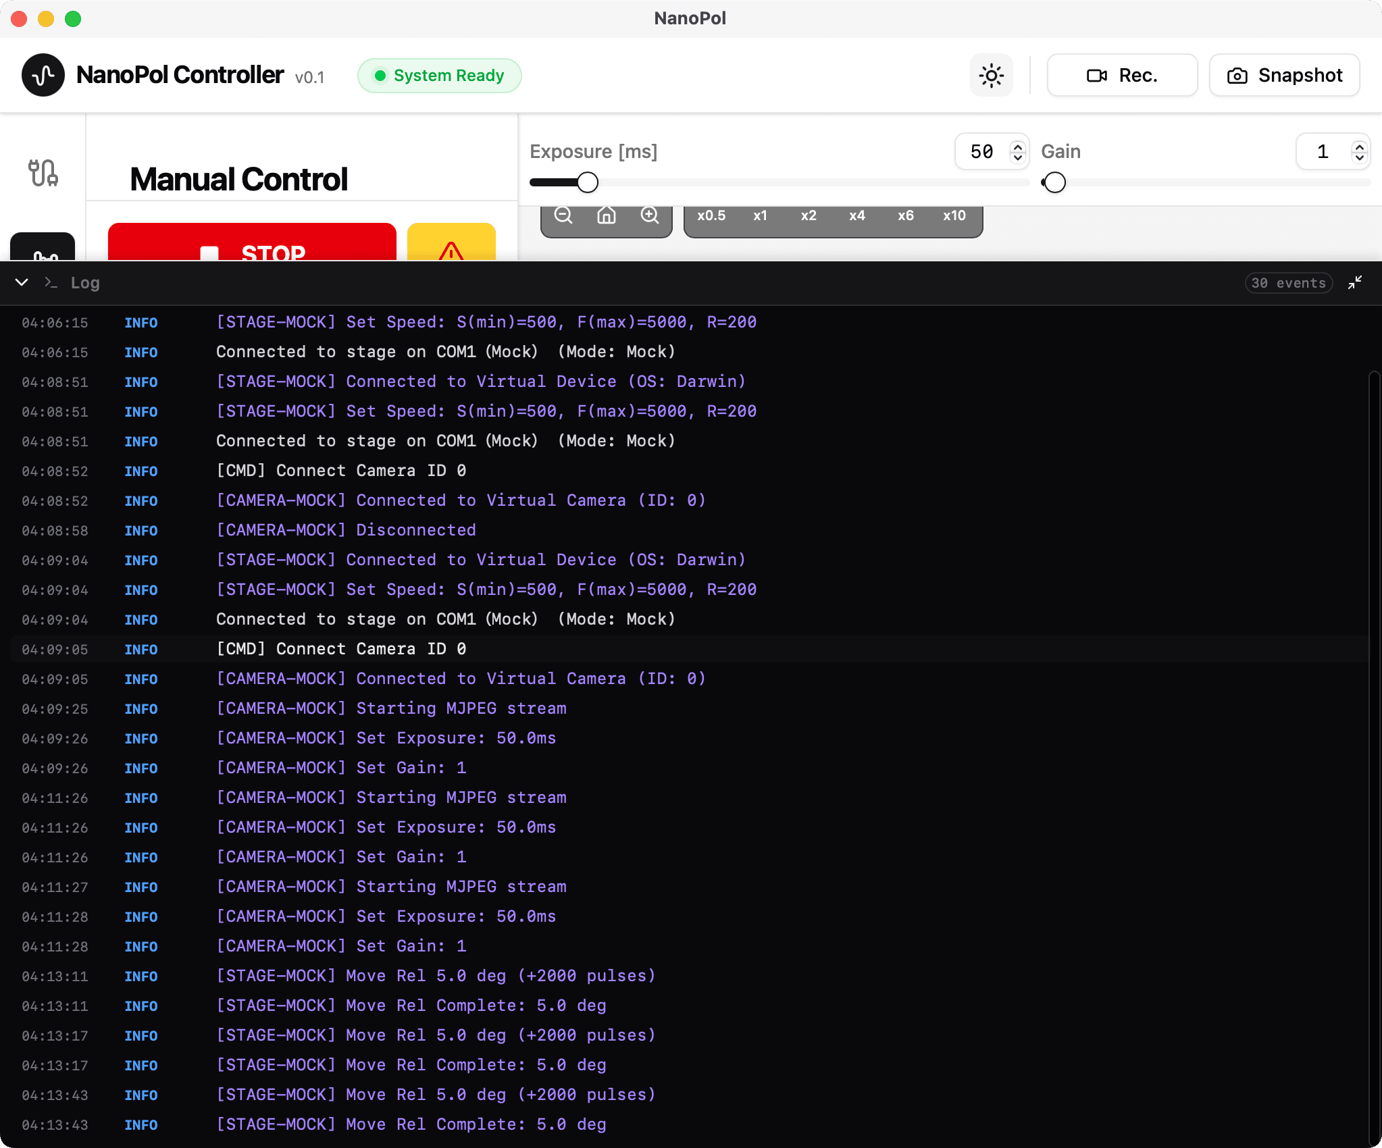Select x0.5 zoom preset
This screenshot has width=1382, height=1148.
tap(711, 215)
